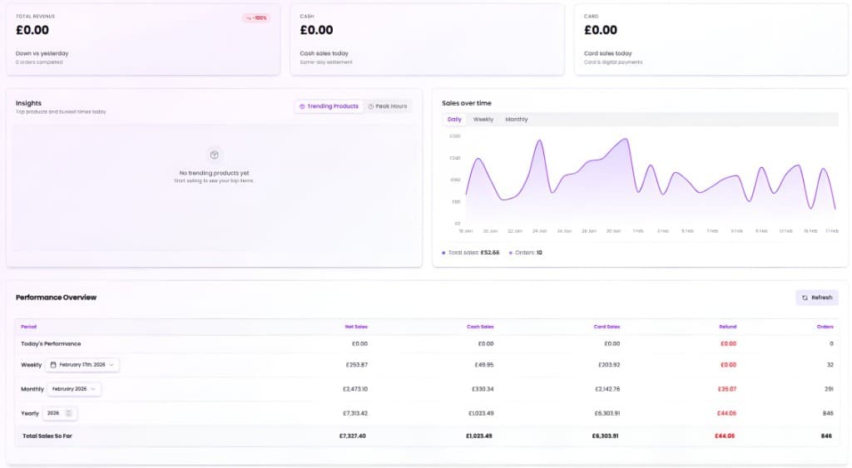This screenshot has height=468, width=852.
Task: Click the Performance Overview heading
Action: coord(56,298)
